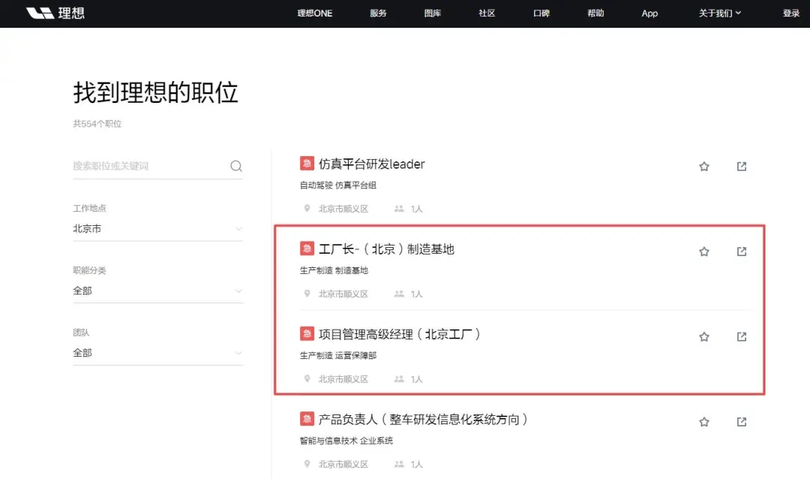Click headcount icon of 仿真平台研发leader job
The width and height of the screenshot is (810, 479).
[399, 209]
